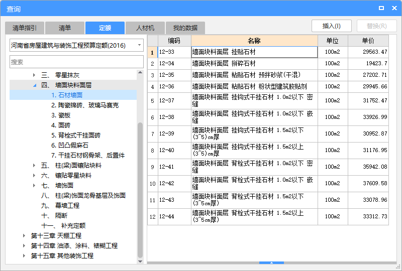The width and height of the screenshot is (402, 271).
Task: Click price cell 37609.58
Action: click(368, 183)
